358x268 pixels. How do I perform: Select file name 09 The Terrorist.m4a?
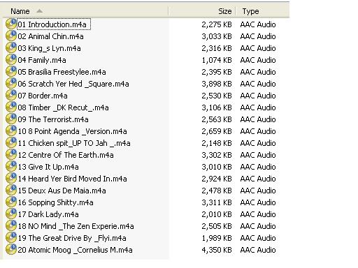tap(53, 119)
